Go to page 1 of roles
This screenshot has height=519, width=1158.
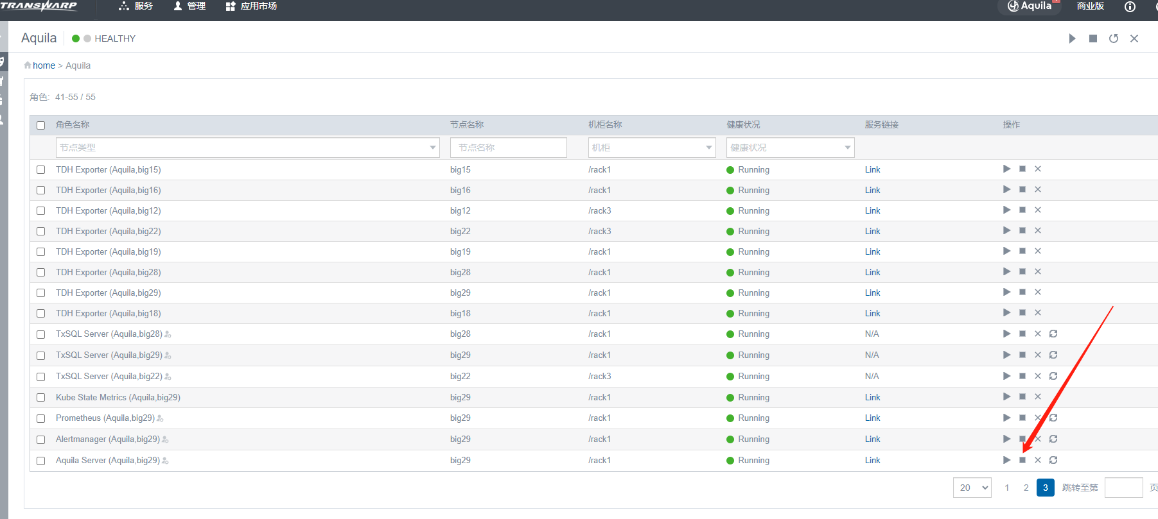[x=1007, y=488]
